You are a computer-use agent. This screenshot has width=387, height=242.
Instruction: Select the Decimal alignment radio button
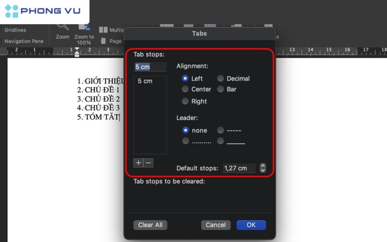point(220,78)
